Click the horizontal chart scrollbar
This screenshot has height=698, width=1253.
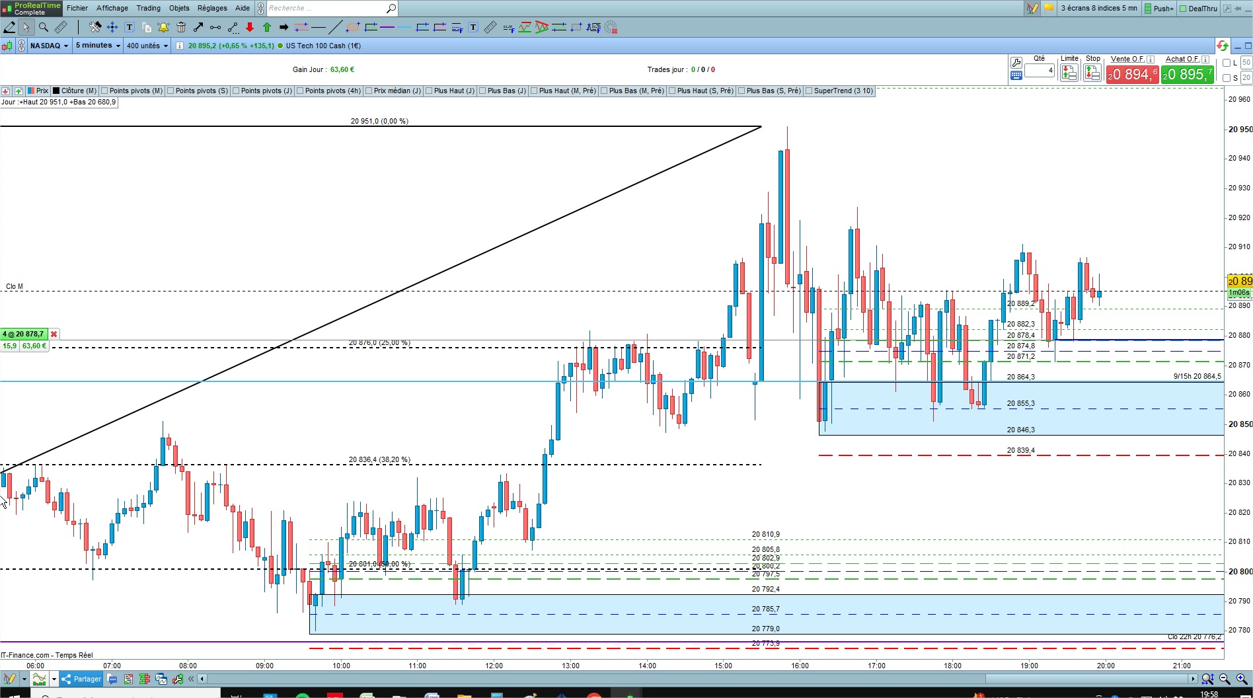coord(697,679)
